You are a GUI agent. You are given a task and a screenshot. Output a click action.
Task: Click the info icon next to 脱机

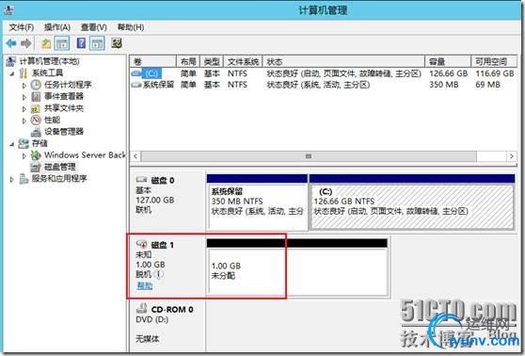coord(159,275)
